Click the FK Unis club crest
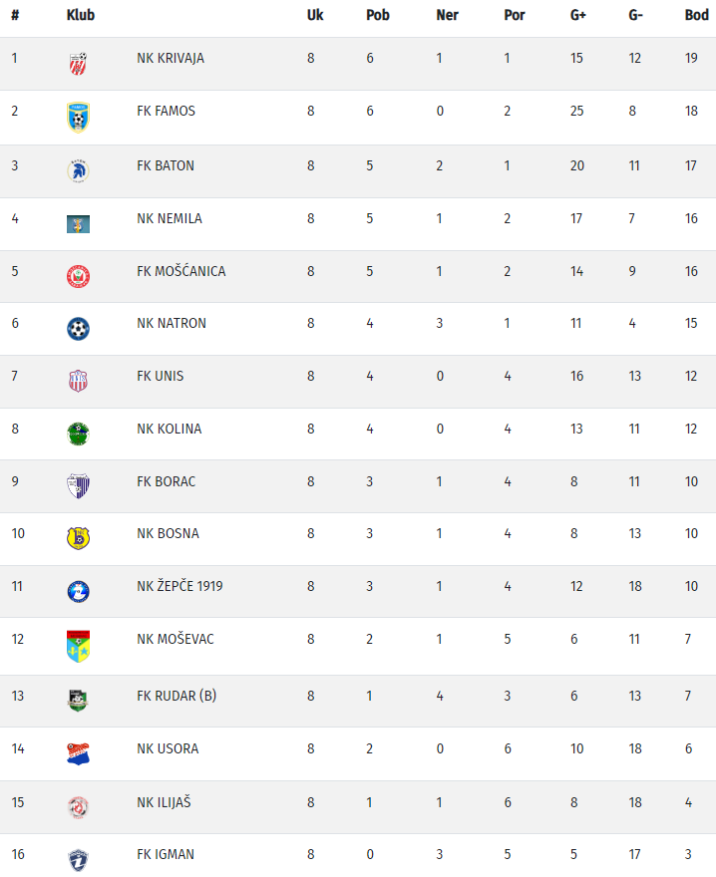The width and height of the screenshot is (716, 877). (78, 381)
